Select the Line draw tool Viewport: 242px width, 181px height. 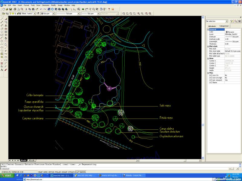[2, 19]
